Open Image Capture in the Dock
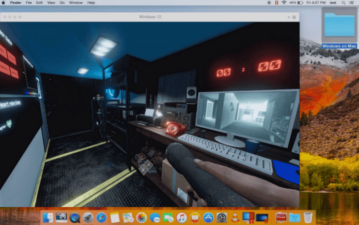Screen dimensions: 359x225 coord(61,217)
